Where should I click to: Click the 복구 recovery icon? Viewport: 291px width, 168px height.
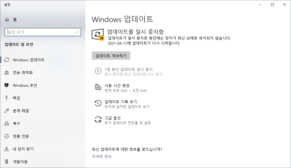point(7,123)
